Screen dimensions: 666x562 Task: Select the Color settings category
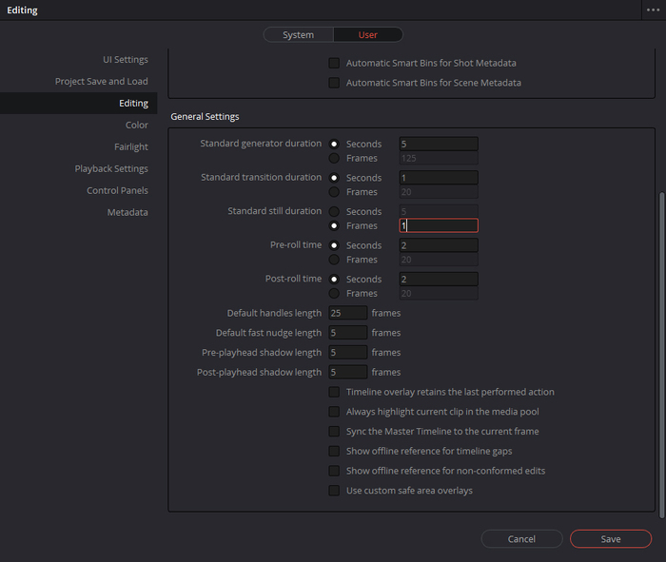(x=136, y=126)
